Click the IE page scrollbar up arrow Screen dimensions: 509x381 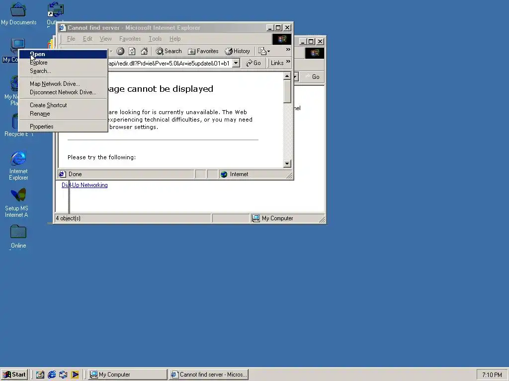coord(287,76)
